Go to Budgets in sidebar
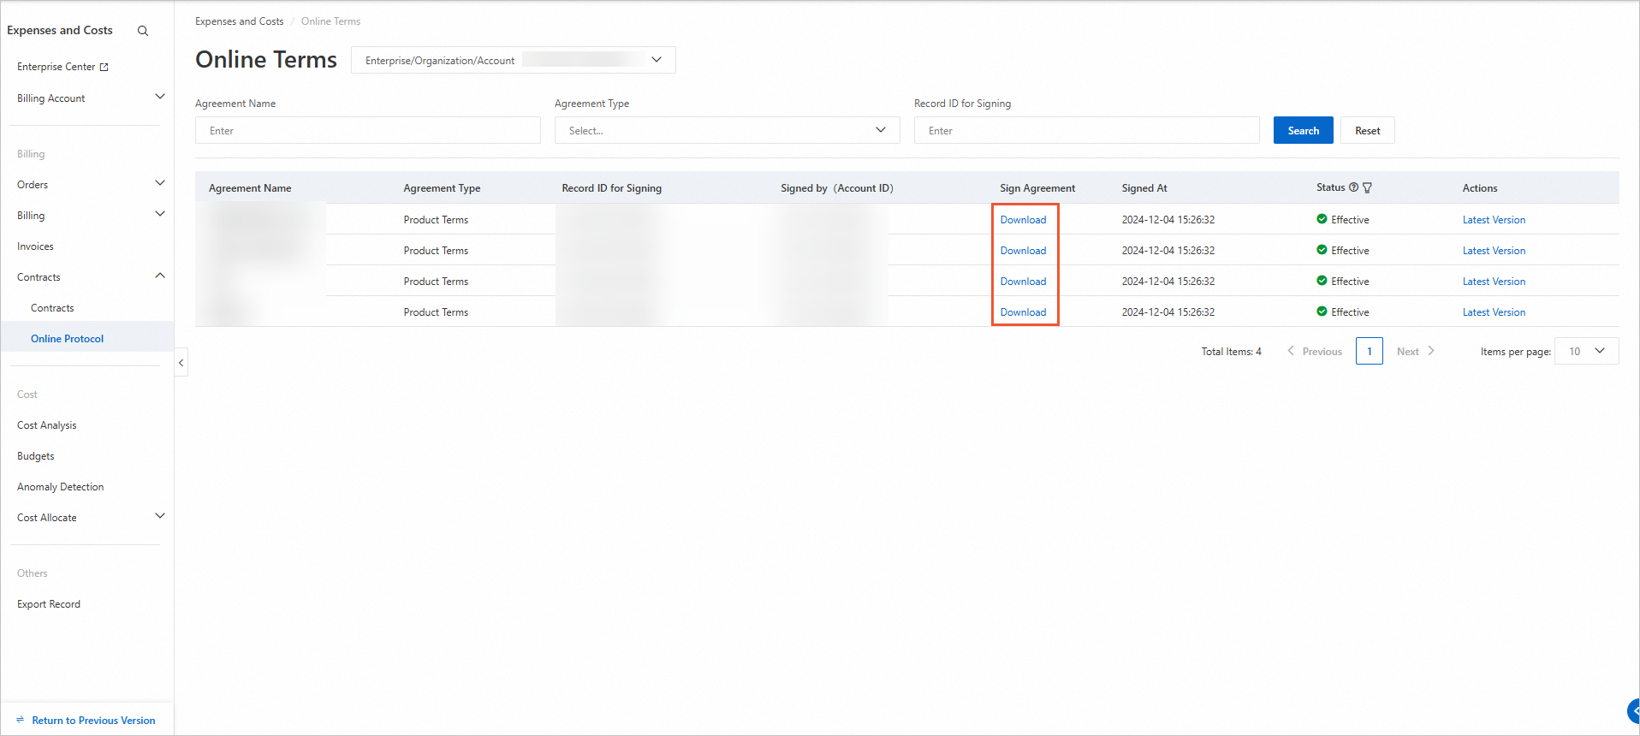This screenshot has height=736, width=1640. click(x=36, y=456)
